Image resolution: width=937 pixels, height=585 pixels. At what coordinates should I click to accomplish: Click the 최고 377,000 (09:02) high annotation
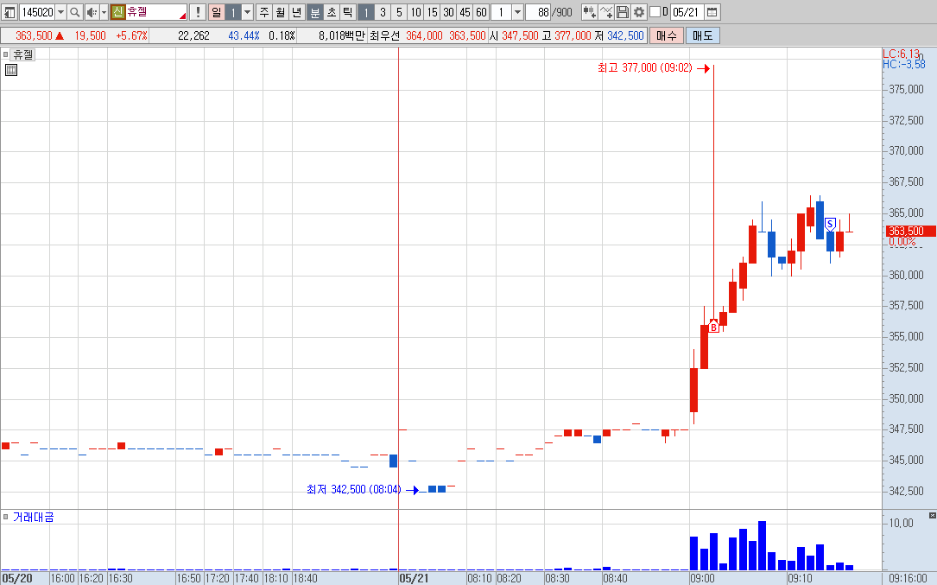(x=645, y=68)
